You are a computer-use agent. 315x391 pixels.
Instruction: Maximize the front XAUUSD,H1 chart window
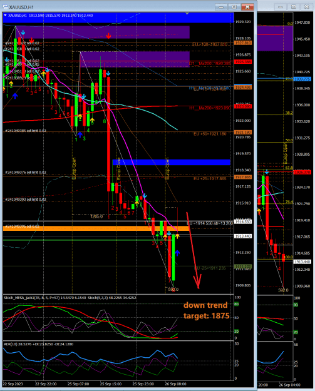pyautogui.click(x=234, y=7)
